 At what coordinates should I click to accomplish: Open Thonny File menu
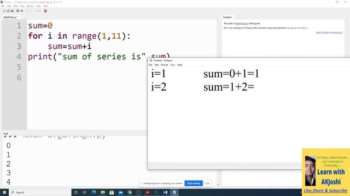3,6
